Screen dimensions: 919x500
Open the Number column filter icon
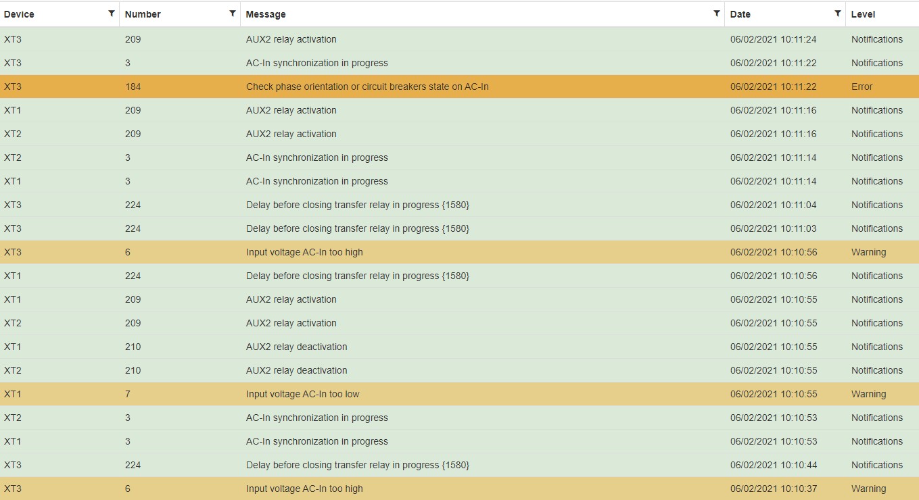[x=232, y=14]
